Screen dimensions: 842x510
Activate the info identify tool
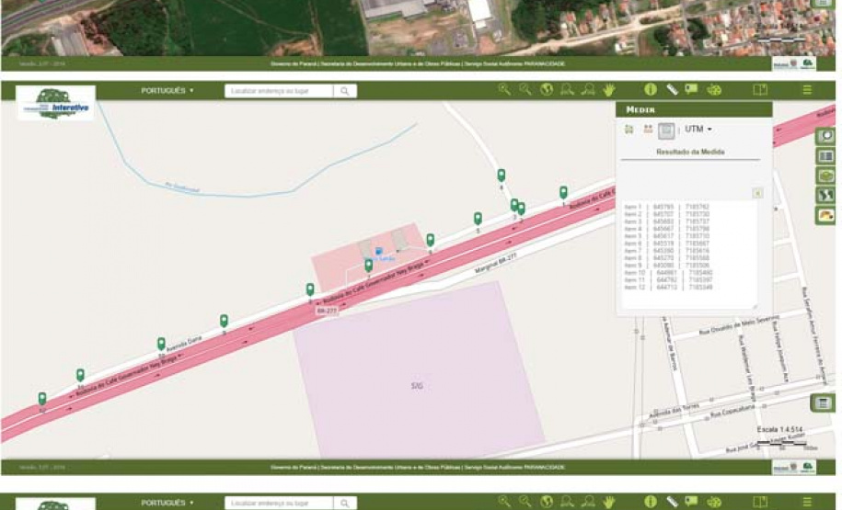pyautogui.click(x=650, y=90)
